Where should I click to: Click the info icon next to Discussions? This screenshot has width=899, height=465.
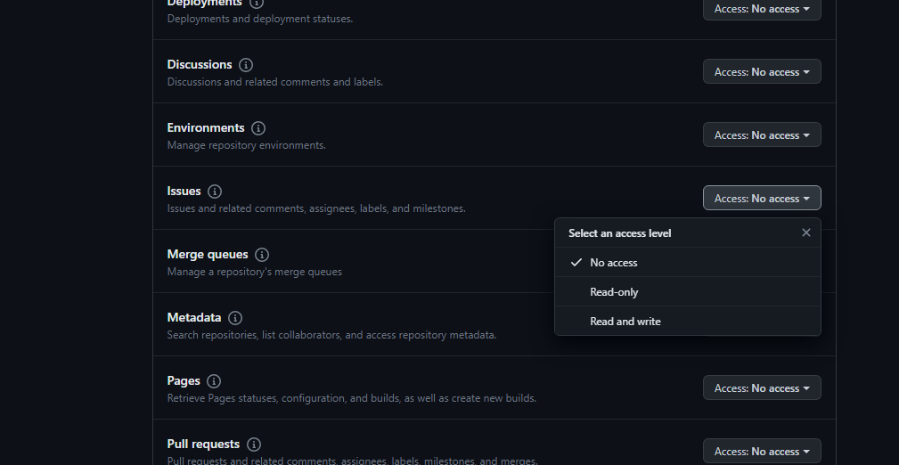[x=245, y=65]
